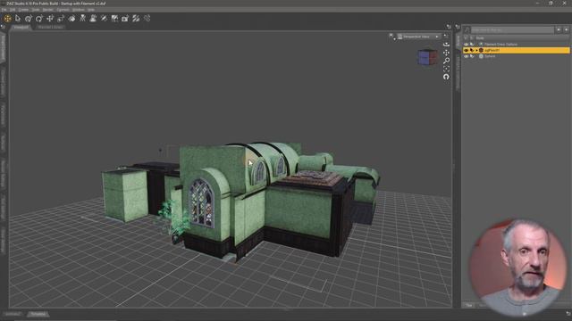Select the Geometry Editor tool icon

(x=114, y=18)
